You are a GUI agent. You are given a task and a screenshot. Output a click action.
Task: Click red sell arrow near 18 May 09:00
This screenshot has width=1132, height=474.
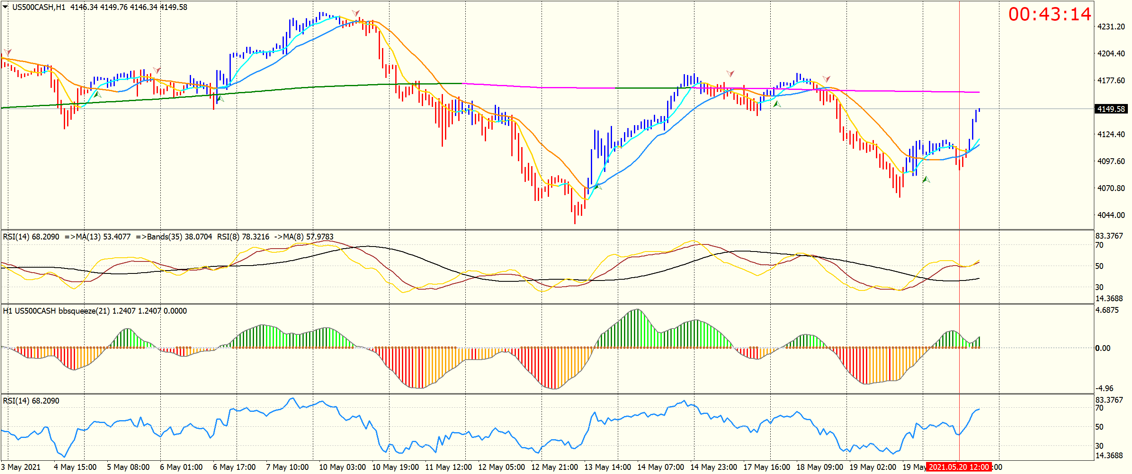tap(827, 79)
